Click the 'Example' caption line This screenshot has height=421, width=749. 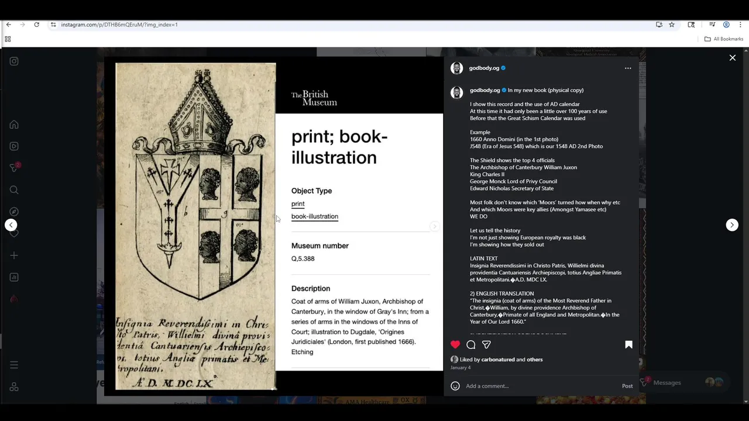[x=480, y=132]
